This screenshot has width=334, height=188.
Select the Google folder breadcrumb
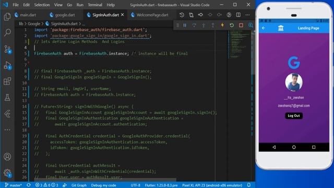pyautogui.click(x=34, y=23)
